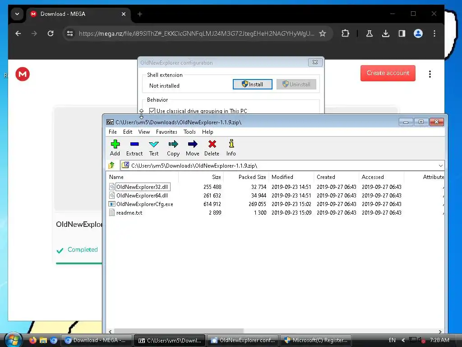Close the OldNewExplorer configuration dialog
The height and width of the screenshot is (347, 462).
point(315,62)
